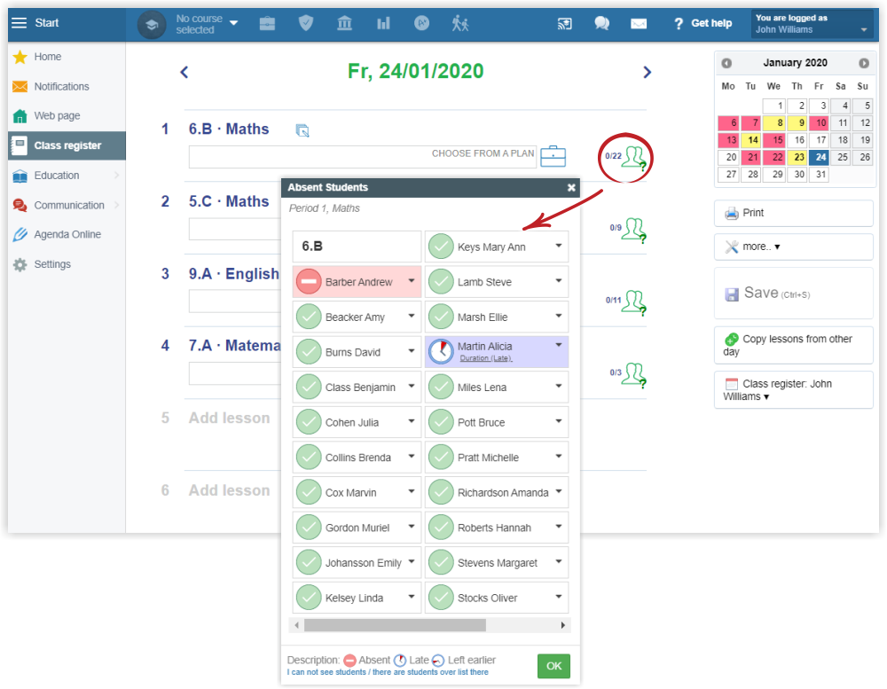Image resolution: width=887 pixels, height=689 pixels.
Task: Toggle attendance checkmark for Keys Mary Ann
Action: coord(441,247)
